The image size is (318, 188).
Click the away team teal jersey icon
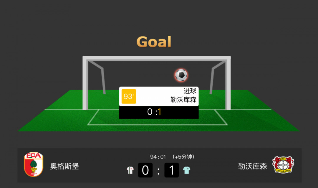tap(187, 170)
